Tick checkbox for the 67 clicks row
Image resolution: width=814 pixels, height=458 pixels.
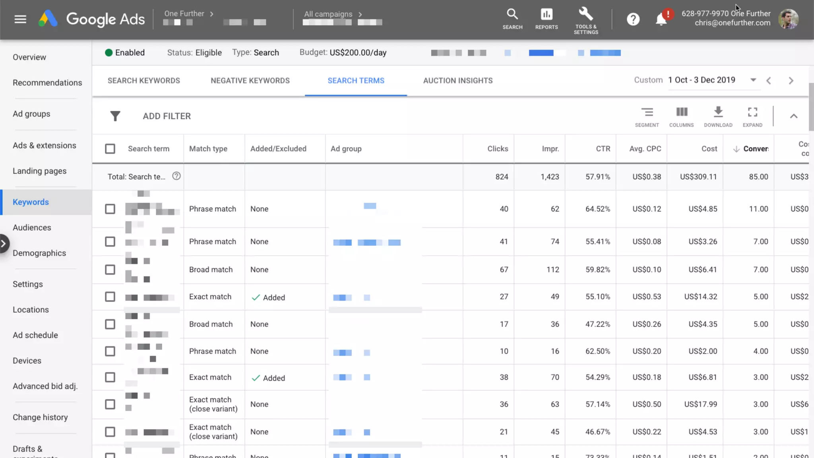click(110, 270)
